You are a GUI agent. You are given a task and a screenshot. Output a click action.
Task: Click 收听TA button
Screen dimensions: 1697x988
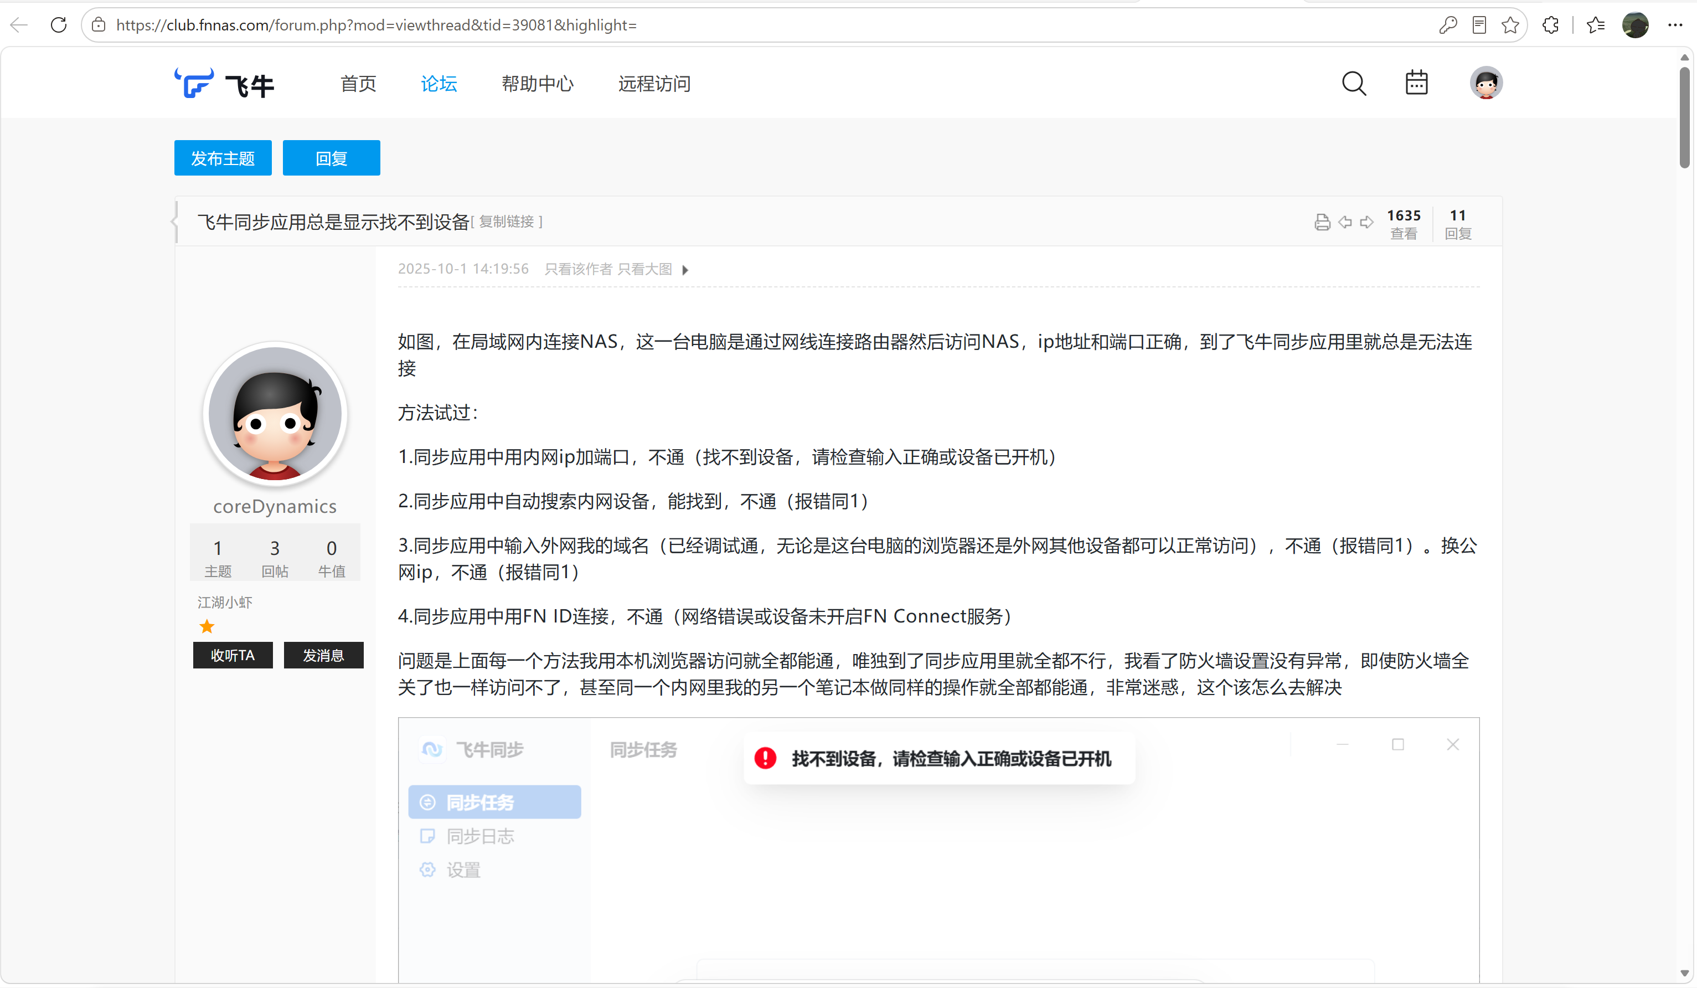point(233,655)
